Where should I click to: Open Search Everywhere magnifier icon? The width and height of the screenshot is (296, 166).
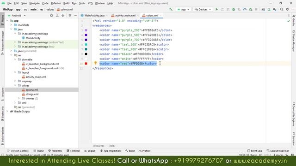point(282,9)
